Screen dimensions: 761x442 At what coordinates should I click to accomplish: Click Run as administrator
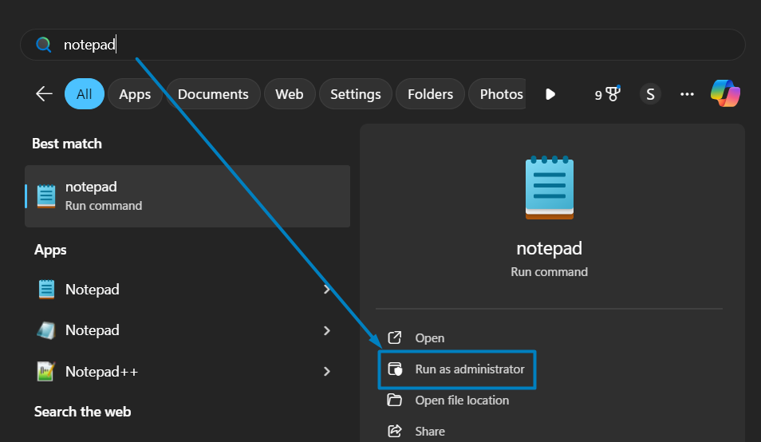coord(457,369)
